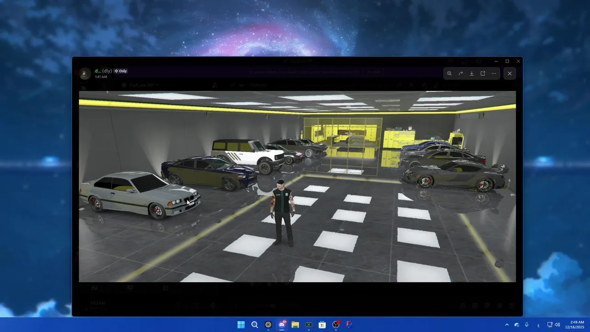Open File Explorer from the taskbar
590x332 pixels.
coord(295,325)
